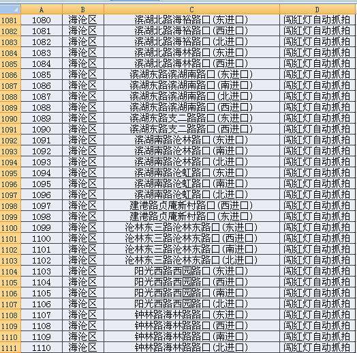This screenshot has height=353, width=357.
Task: Click cell 建港路贞庵新村路口(西进口)
Action: (191, 206)
